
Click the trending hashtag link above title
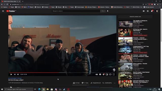[15, 78]
